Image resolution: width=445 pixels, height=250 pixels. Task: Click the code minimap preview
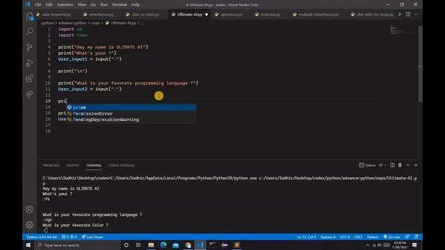[x=403, y=30]
